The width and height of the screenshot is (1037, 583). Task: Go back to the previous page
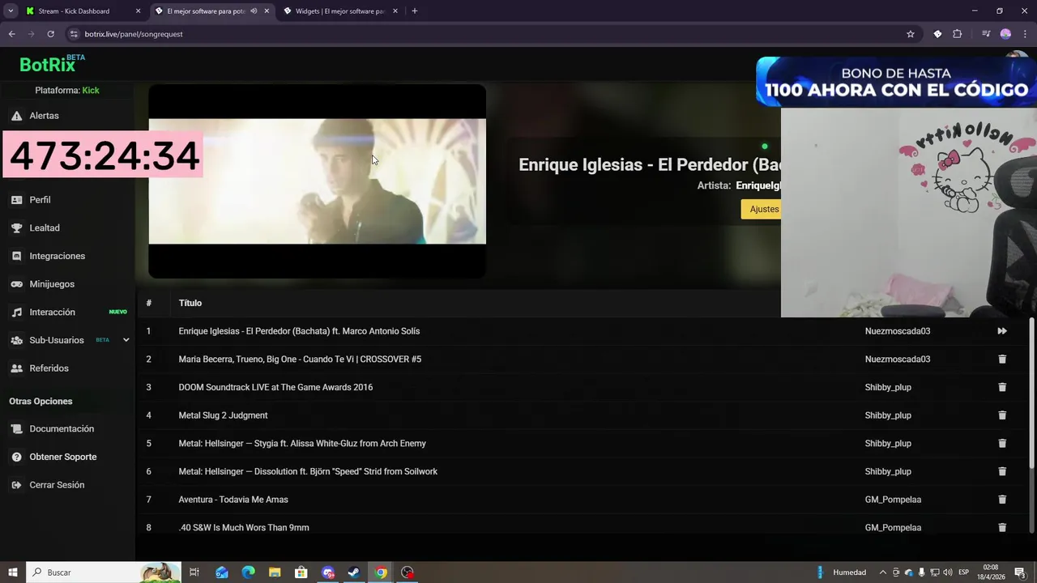11,34
